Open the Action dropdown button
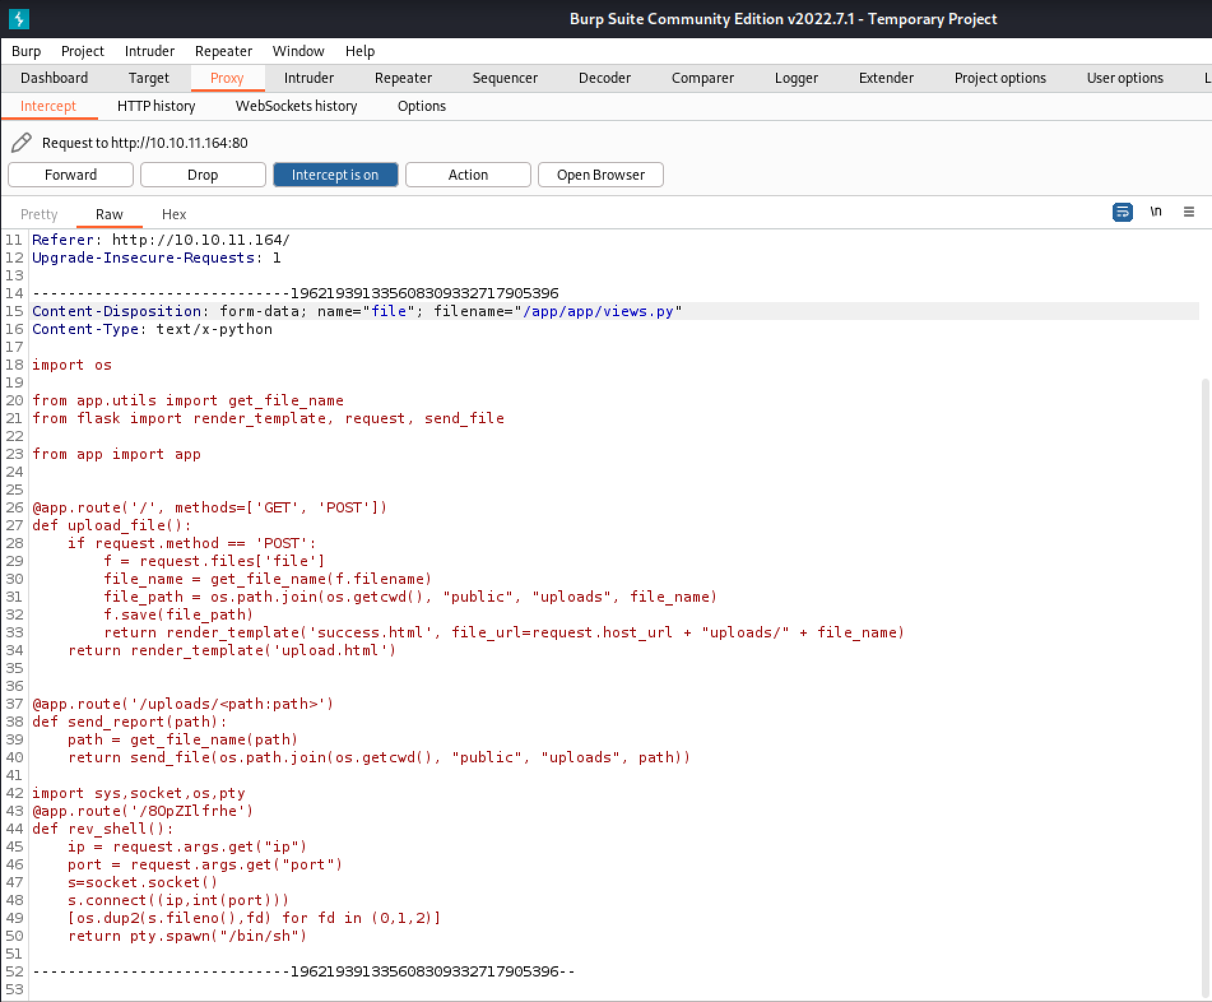Screen dimensions: 1212x1002 (x=468, y=175)
